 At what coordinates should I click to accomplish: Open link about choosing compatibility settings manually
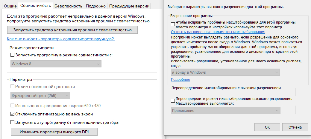(x=60, y=39)
